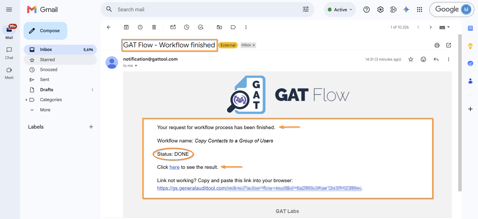Click sender notification@gattool.com
478x219 pixels.
coord(150,59)
